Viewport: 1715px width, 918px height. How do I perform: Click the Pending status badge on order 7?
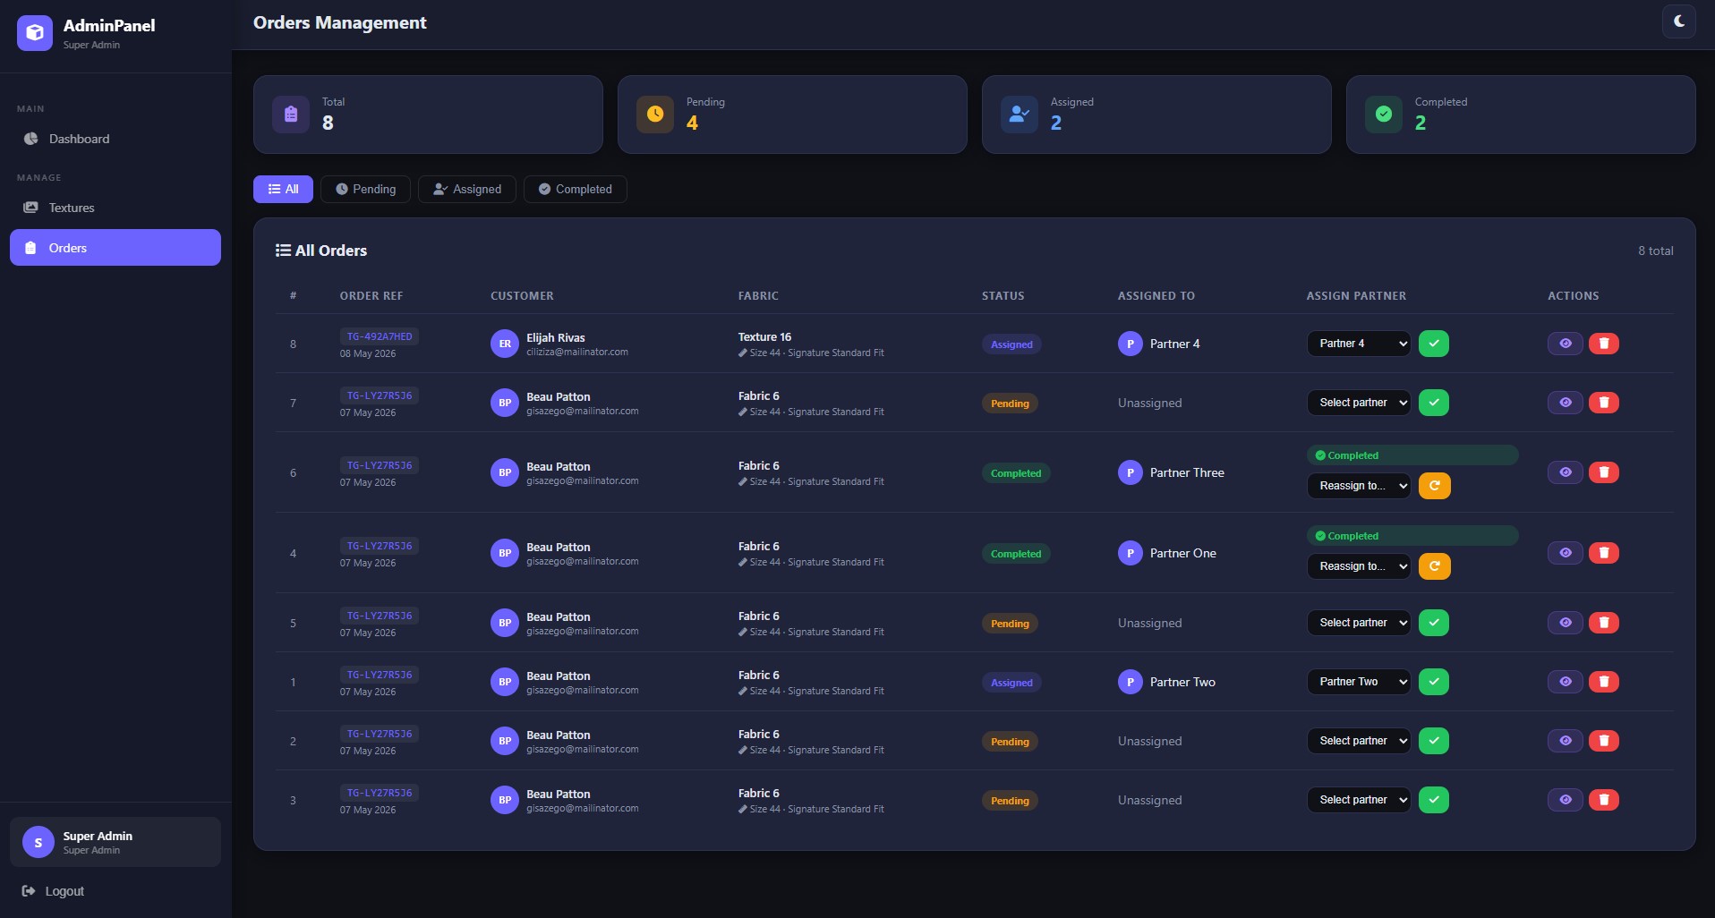pyautogui.click(x=1010, y=404)
